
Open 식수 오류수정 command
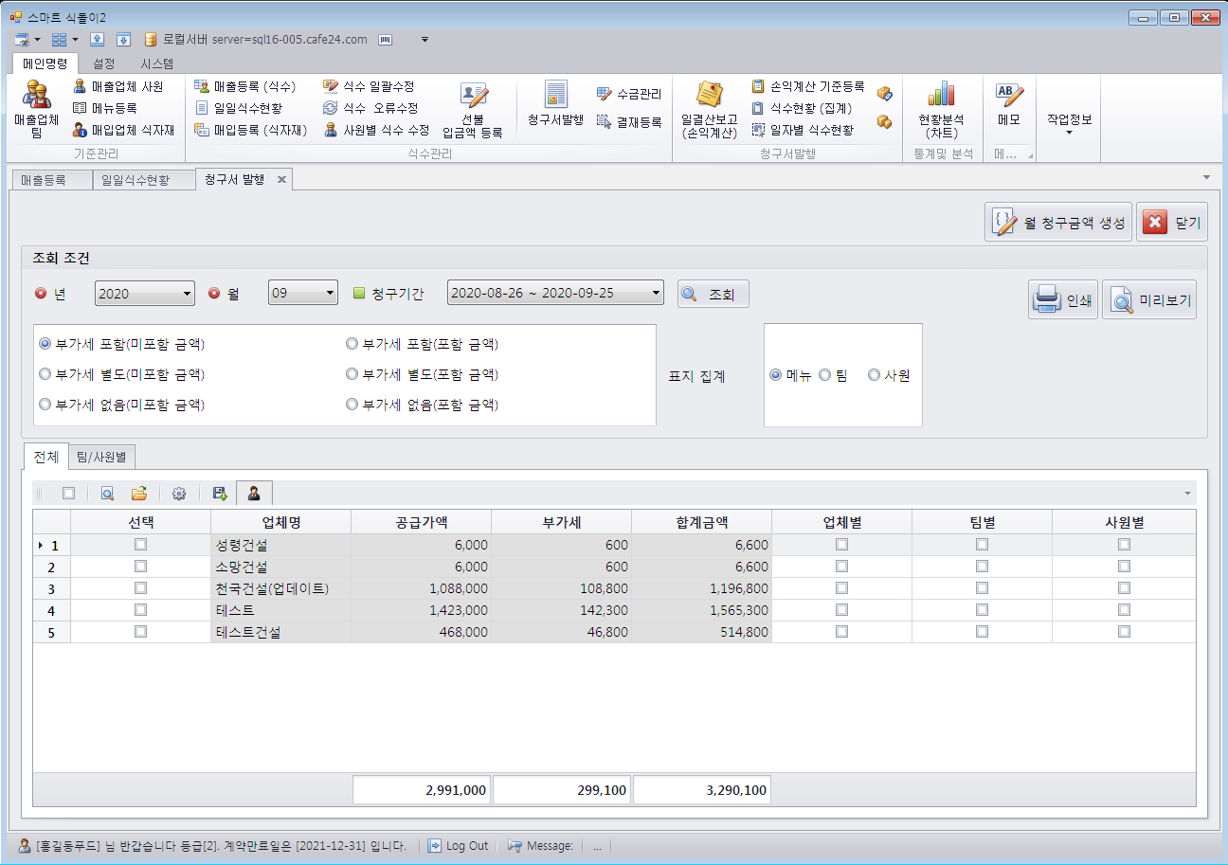(370, 108)
